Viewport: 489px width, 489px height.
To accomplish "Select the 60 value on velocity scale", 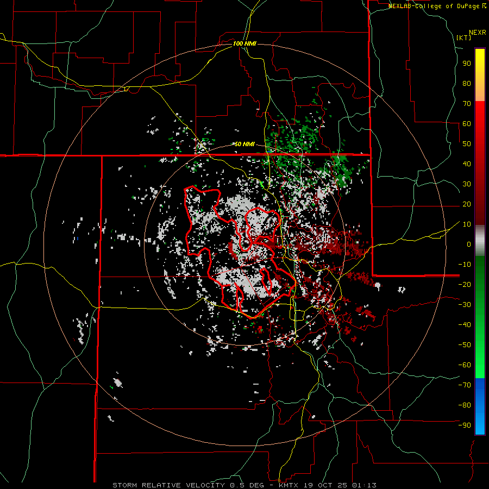I will point(467,124).
